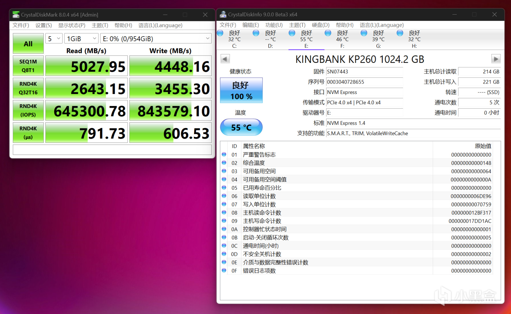
Task: Click status dot for attribute 0B 启动-关闭循环次数
Action: tap(224, 237)
